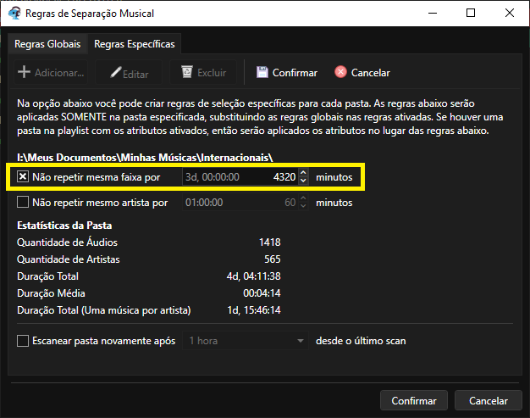Click the app icon in title bar
Image resolution: width=530 pixels, height=418 pixels.
pos(14,14)
